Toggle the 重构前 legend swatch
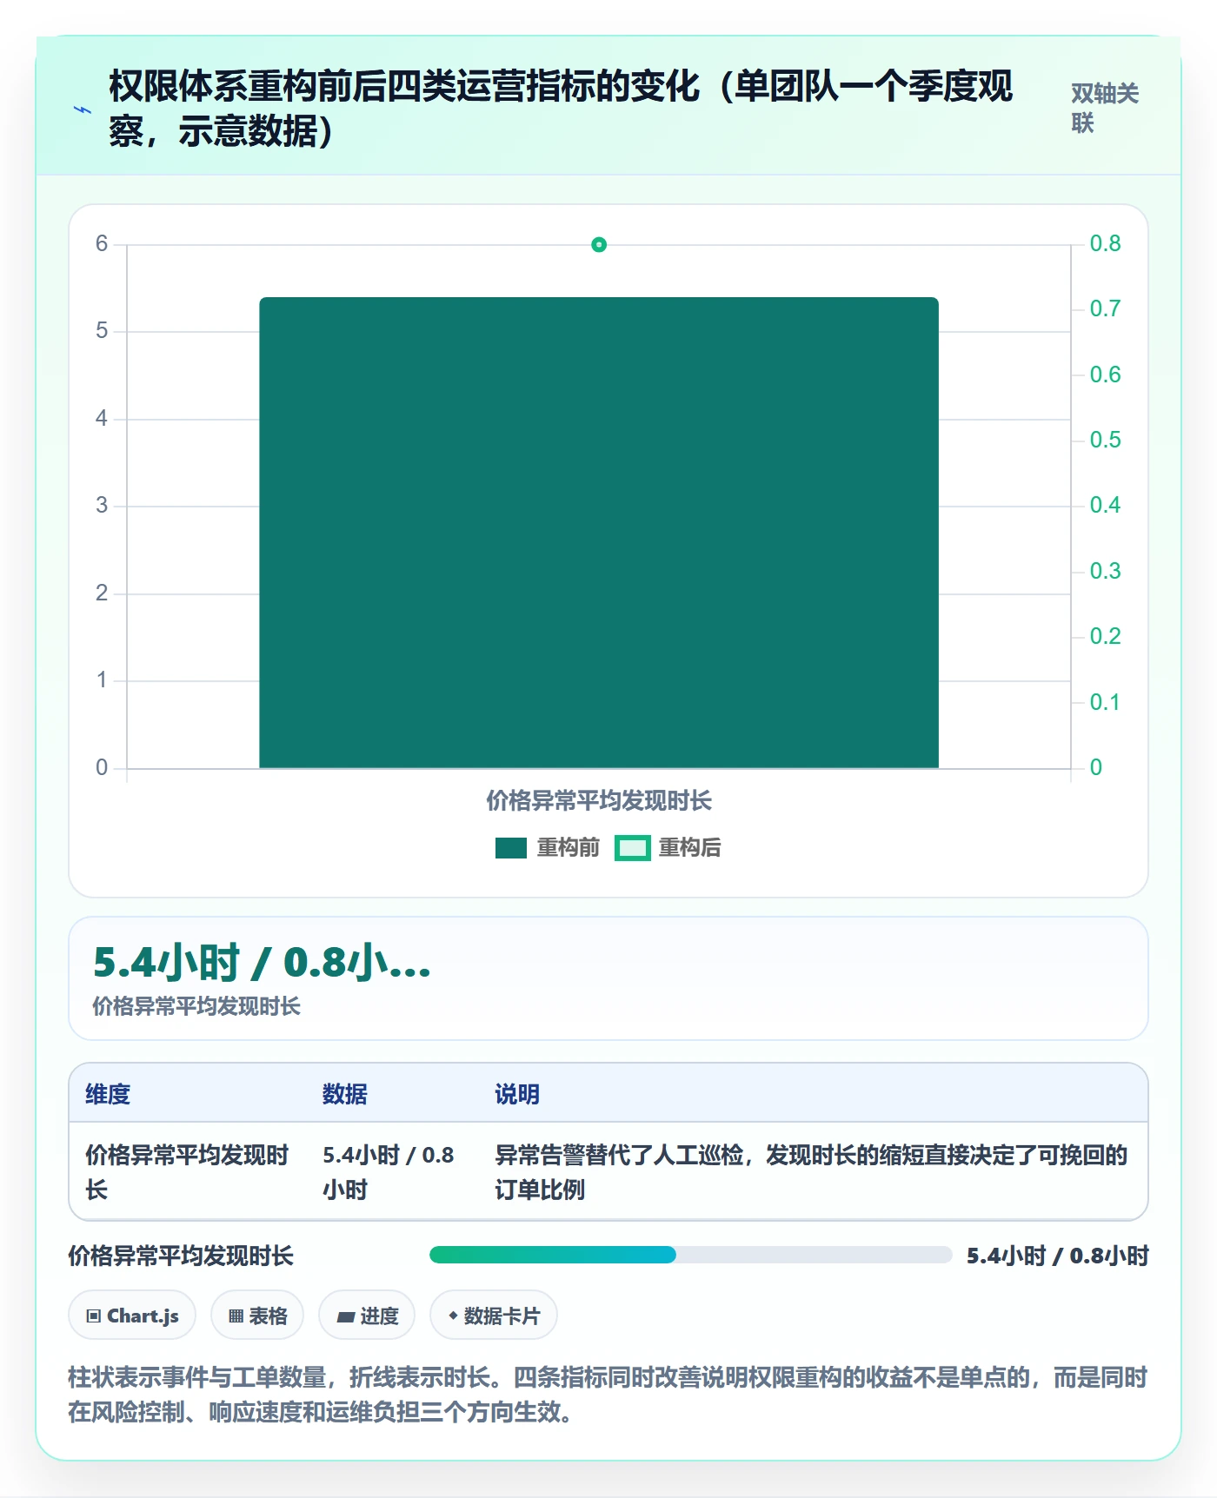Image resolution: width=1217 pixels, height=1498 pixels. [511, 848]
